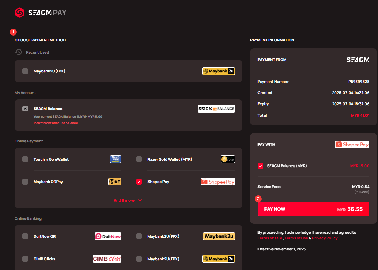The image size is (378, 270).
Task: Click the MAE logo for Maybank QRPay
Action: [x=115, y=182]
